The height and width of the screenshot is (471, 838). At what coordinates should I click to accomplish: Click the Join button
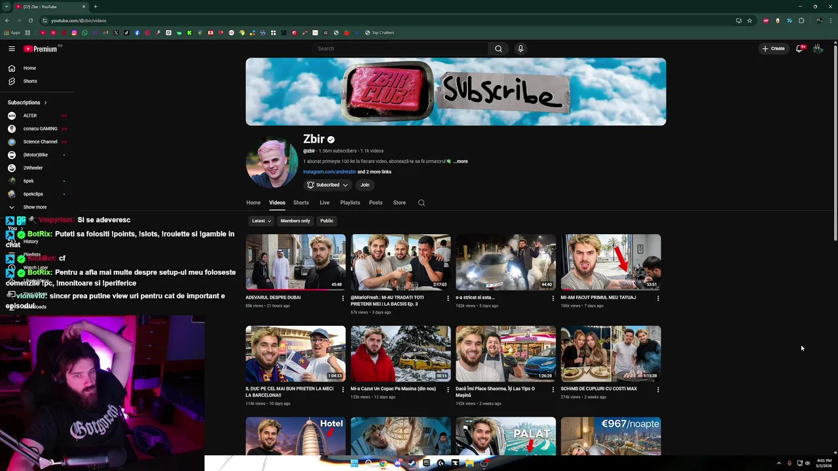pyautogui.click(x=365, y=185)
